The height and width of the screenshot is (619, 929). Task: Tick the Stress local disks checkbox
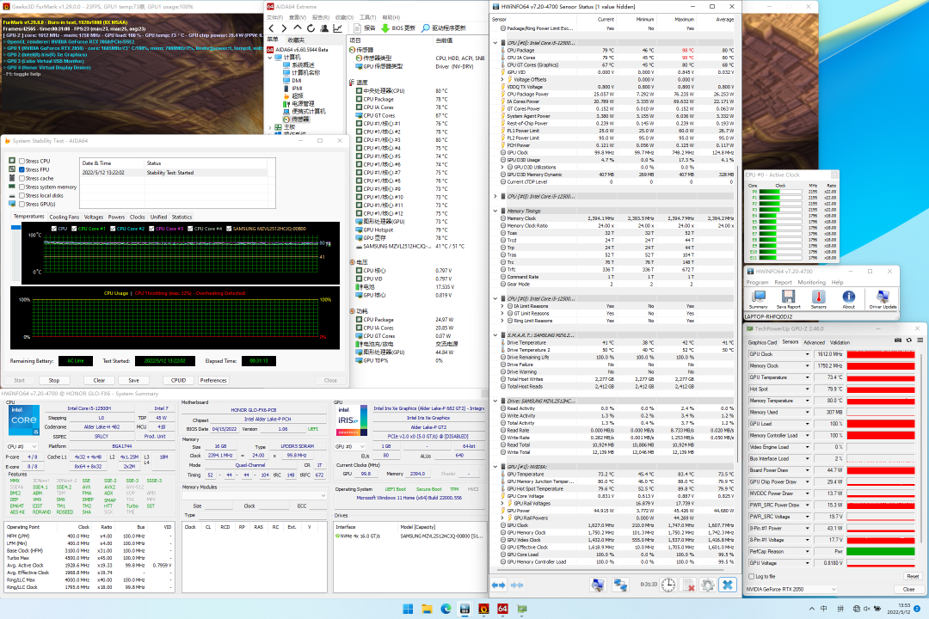[22, 195]
